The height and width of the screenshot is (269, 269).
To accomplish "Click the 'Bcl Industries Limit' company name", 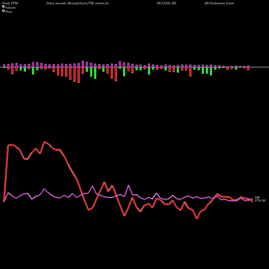I will [x=219, y=3].
